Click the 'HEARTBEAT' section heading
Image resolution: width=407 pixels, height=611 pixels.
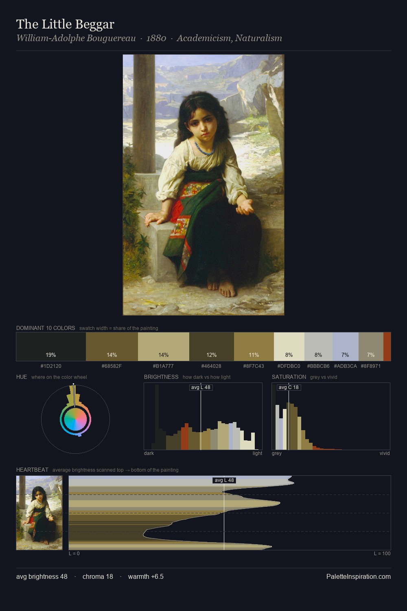[32, 470]
